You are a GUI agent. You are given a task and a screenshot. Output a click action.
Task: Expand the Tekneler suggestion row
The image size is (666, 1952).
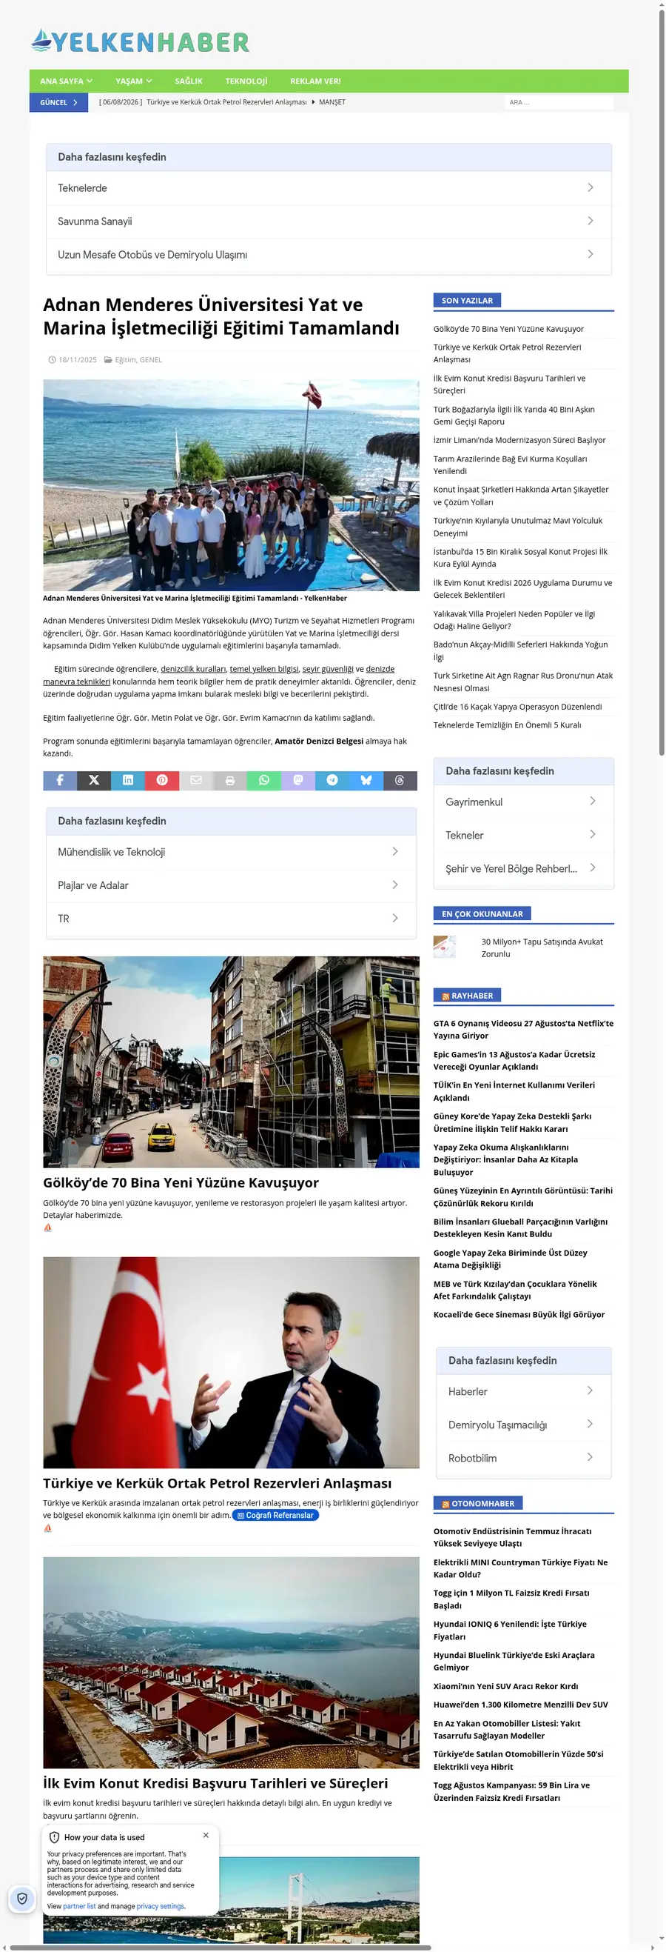click(x=524, y=835)
